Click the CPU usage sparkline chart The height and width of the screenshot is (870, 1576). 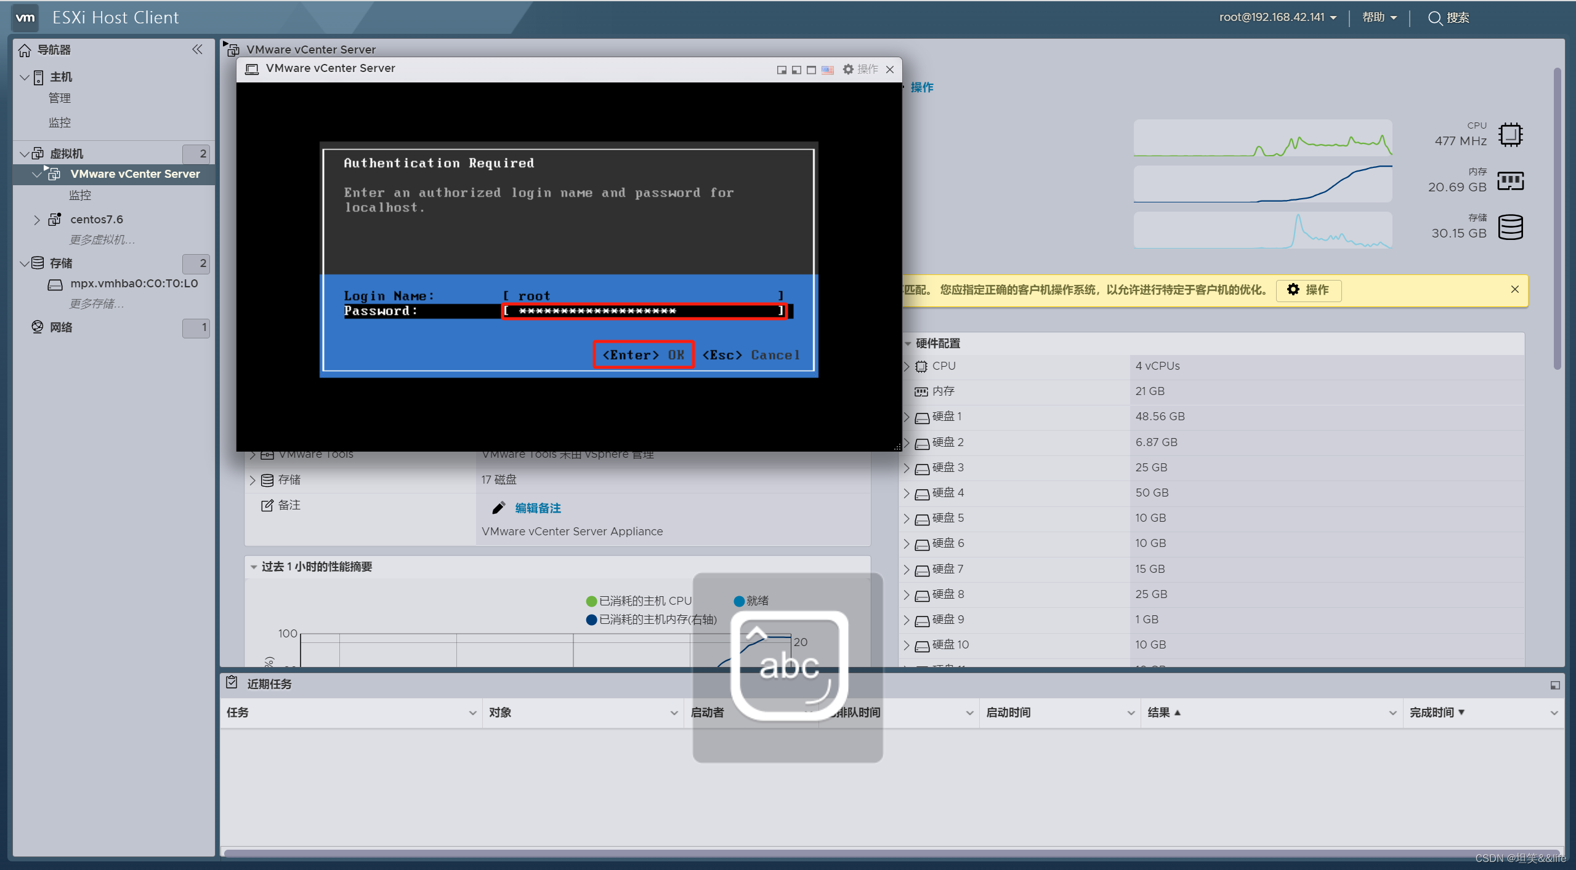coord(1263,138)
